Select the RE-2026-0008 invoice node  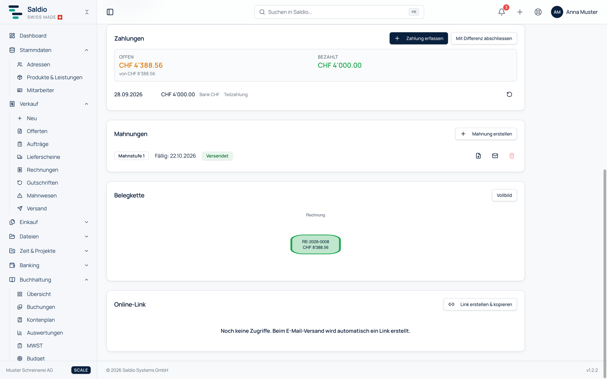tap(315, 244)
